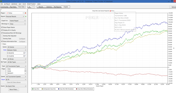
Task: Click the More Filters button
Action: click(14, 89)
